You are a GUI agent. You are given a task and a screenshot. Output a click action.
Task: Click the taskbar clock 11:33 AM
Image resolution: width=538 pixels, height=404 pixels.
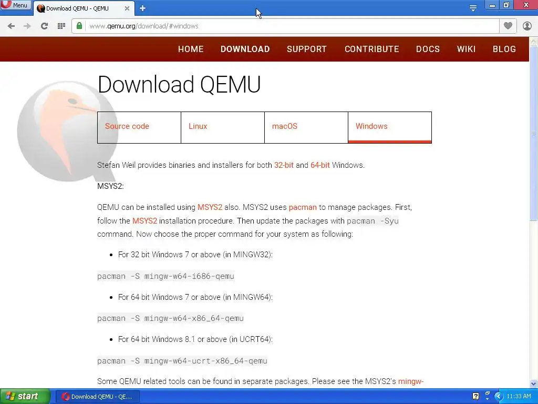point(519,397)
